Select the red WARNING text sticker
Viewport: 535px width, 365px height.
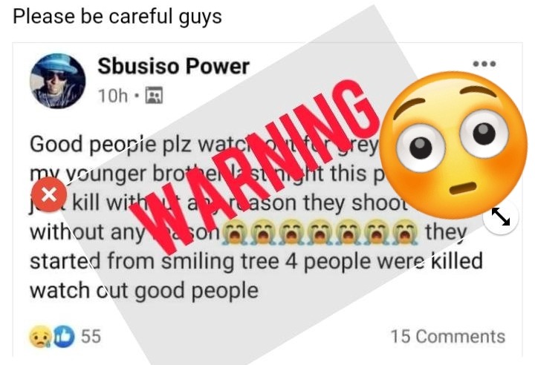[x=254, y=165]
